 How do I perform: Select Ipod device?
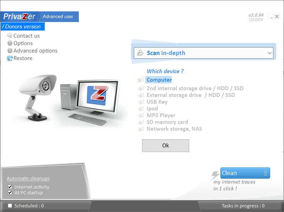click(x=152, y=109)
